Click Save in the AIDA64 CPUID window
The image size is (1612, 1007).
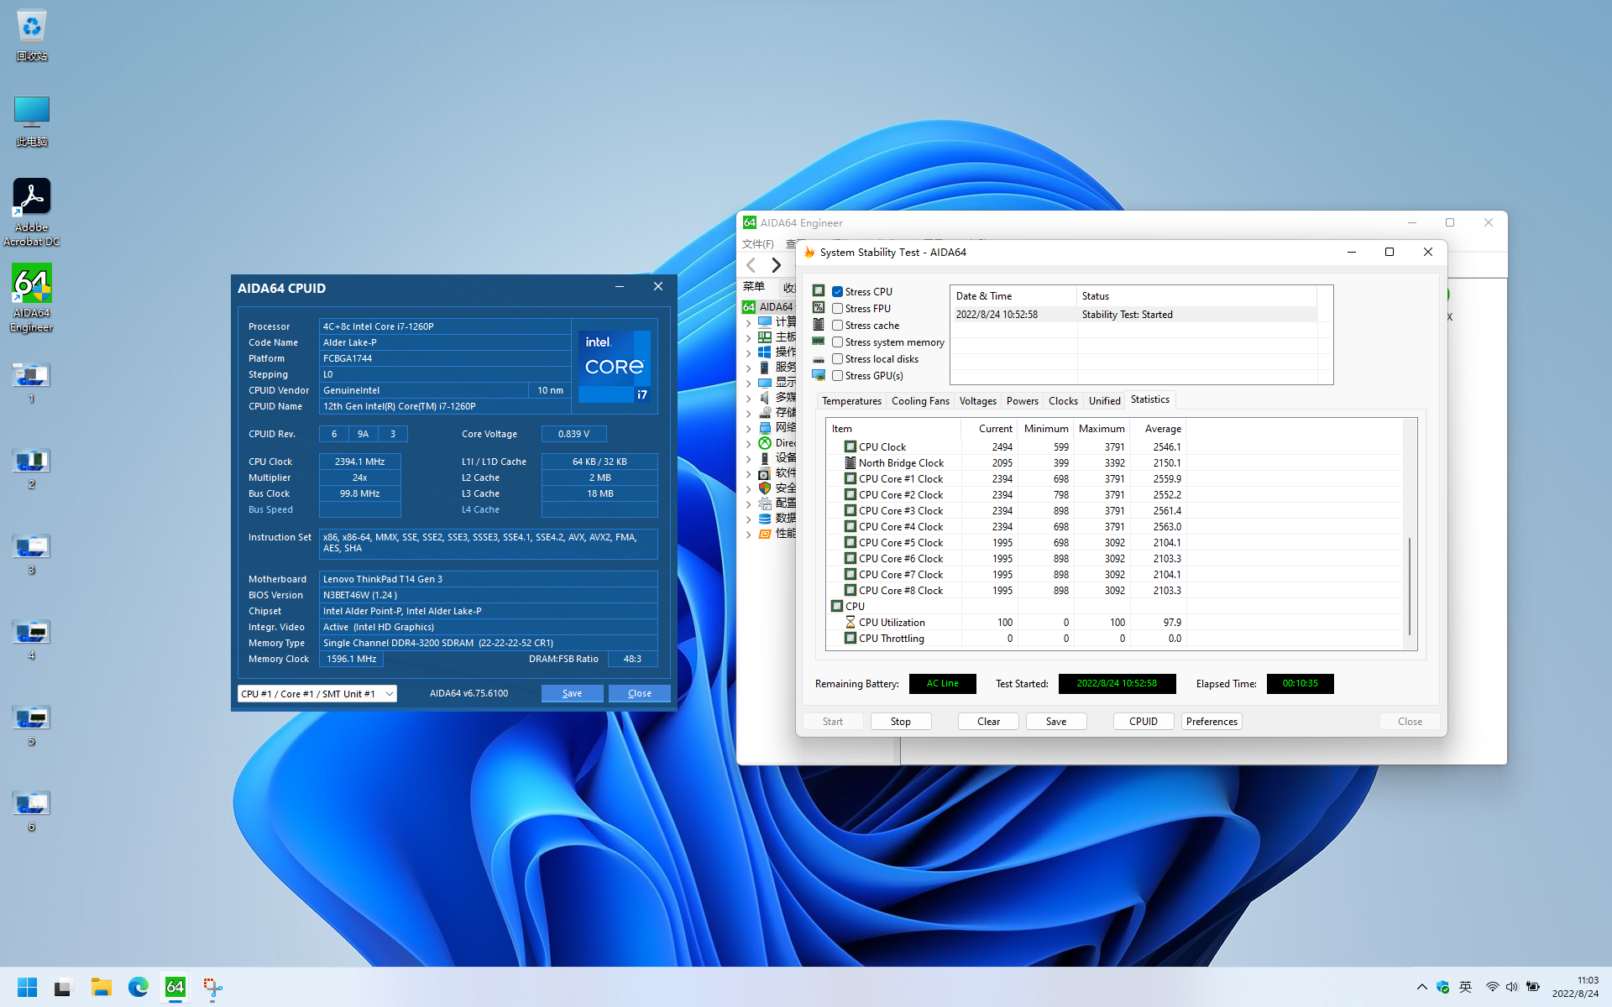click(x=572, y=693)
